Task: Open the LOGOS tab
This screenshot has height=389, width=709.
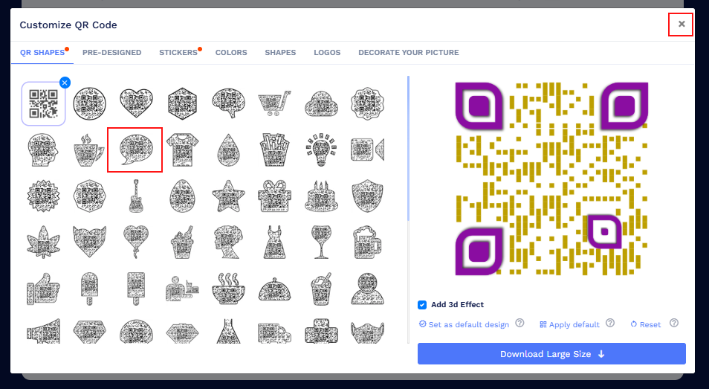Action: pos(327,53)
